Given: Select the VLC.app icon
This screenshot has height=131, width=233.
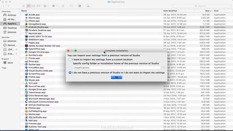Looking at the screenshot, I should [x=26, y=83].
